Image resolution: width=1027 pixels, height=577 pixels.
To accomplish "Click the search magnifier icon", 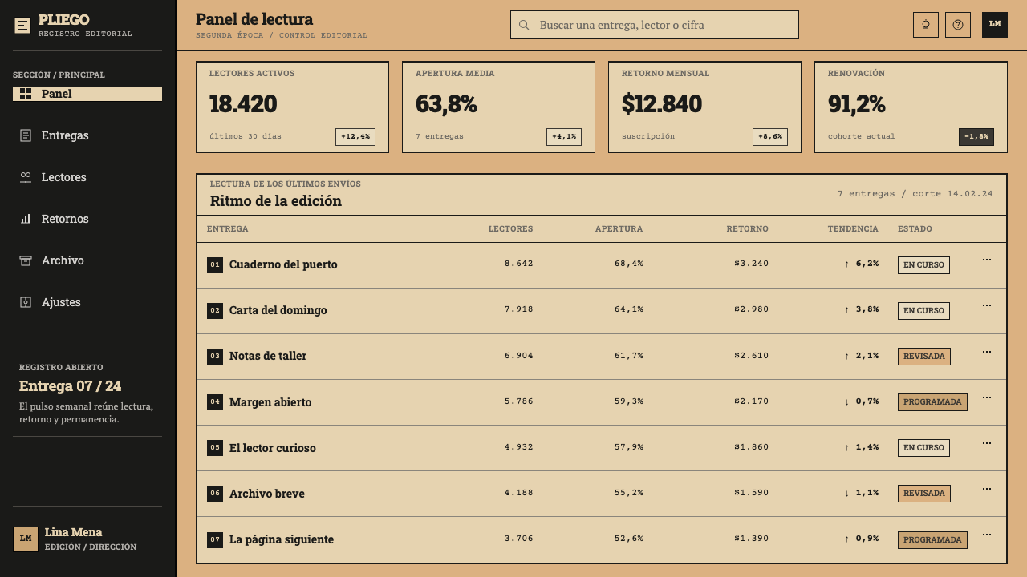I will (x=524, y=25).
